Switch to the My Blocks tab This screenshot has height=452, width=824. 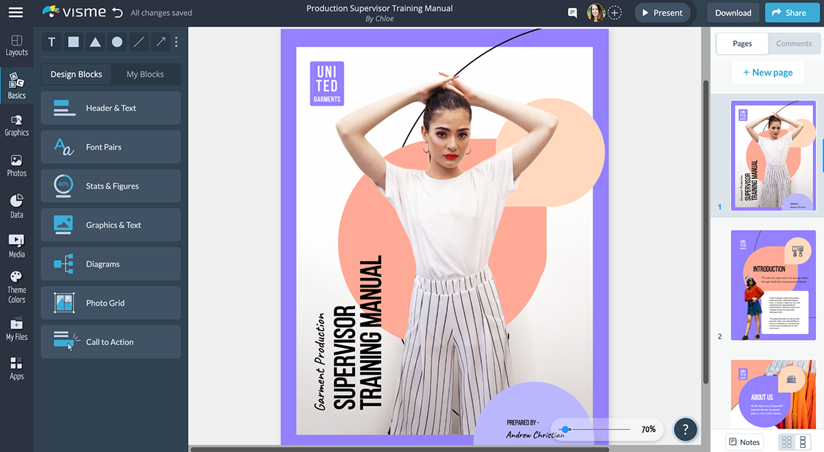(x=146, y=73)
